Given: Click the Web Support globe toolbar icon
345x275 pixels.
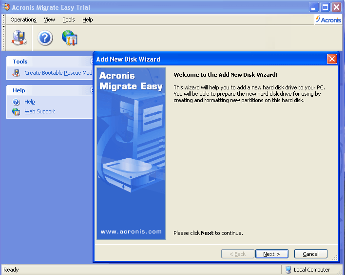Looking at the screenshot, I should tap(70, 38).
